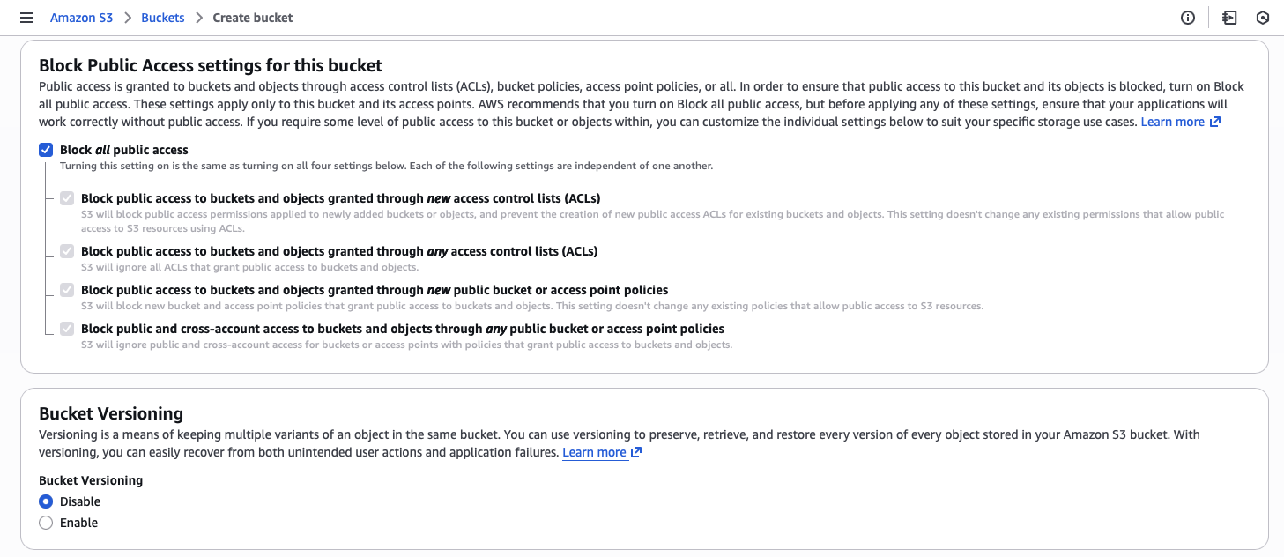1284x557 pixels.
Task: Open Learn more about Bucket Versioning
Action: (x=594, y=452)
